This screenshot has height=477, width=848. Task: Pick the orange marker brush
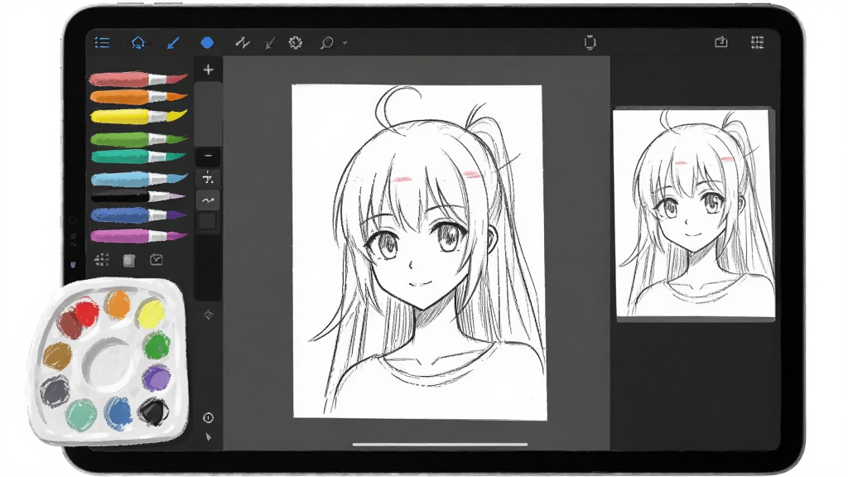138,98
